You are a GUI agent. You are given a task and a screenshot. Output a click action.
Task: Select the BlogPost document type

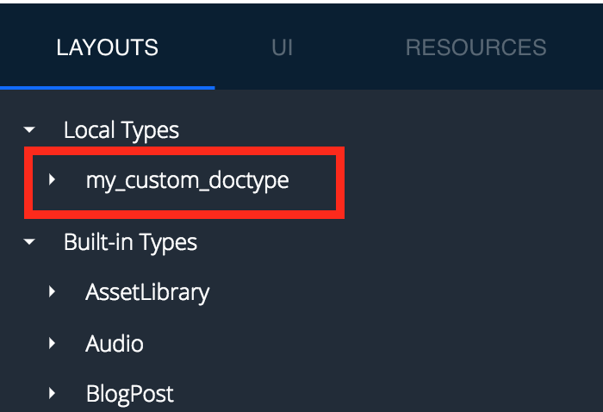pyautogui.click(x=129, y=394)
